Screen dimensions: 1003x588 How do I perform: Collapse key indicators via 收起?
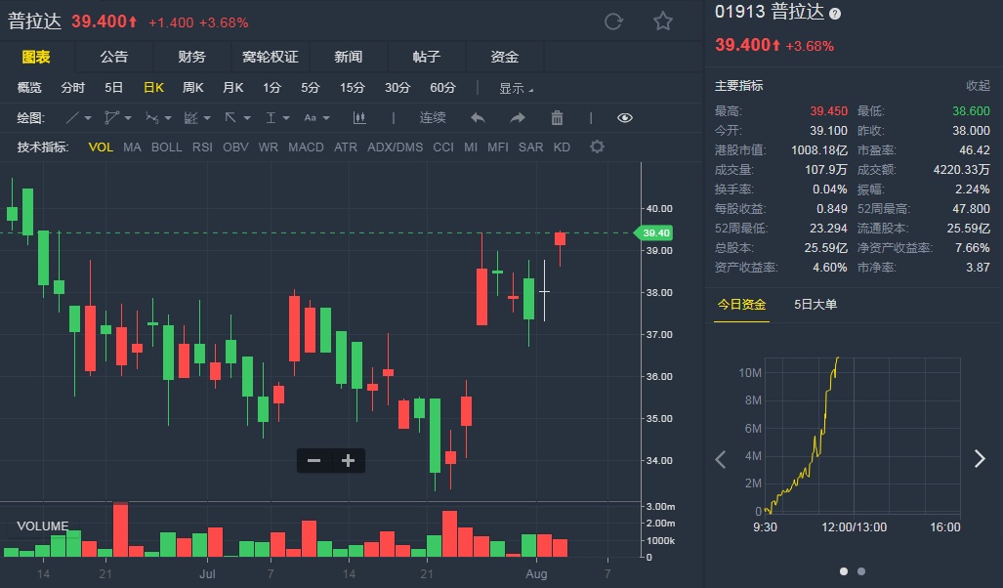[x=978, y=86]
